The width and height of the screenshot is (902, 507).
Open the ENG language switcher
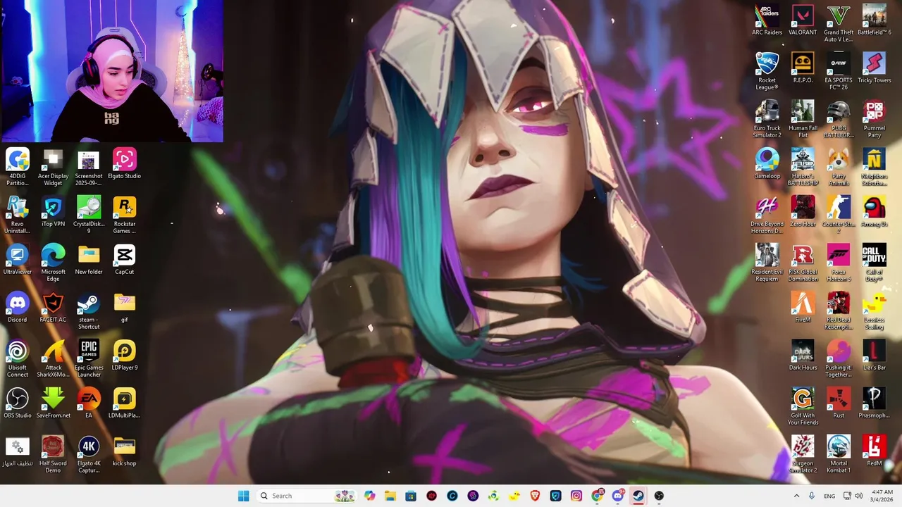coord(829,496)
